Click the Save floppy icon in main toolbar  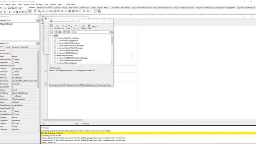pyautogui.click(x=10, y=8)
